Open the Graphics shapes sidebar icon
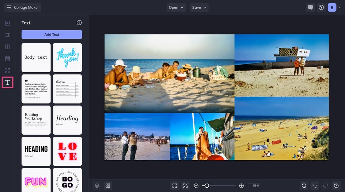This screenshot has width=345, height=192. click(7, 70)
